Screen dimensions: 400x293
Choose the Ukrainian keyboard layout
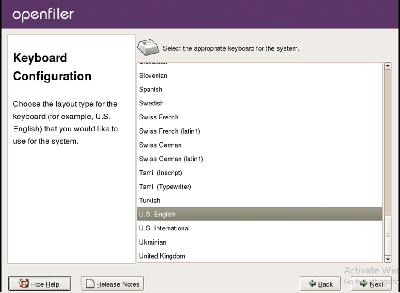[x=260, y=242]
